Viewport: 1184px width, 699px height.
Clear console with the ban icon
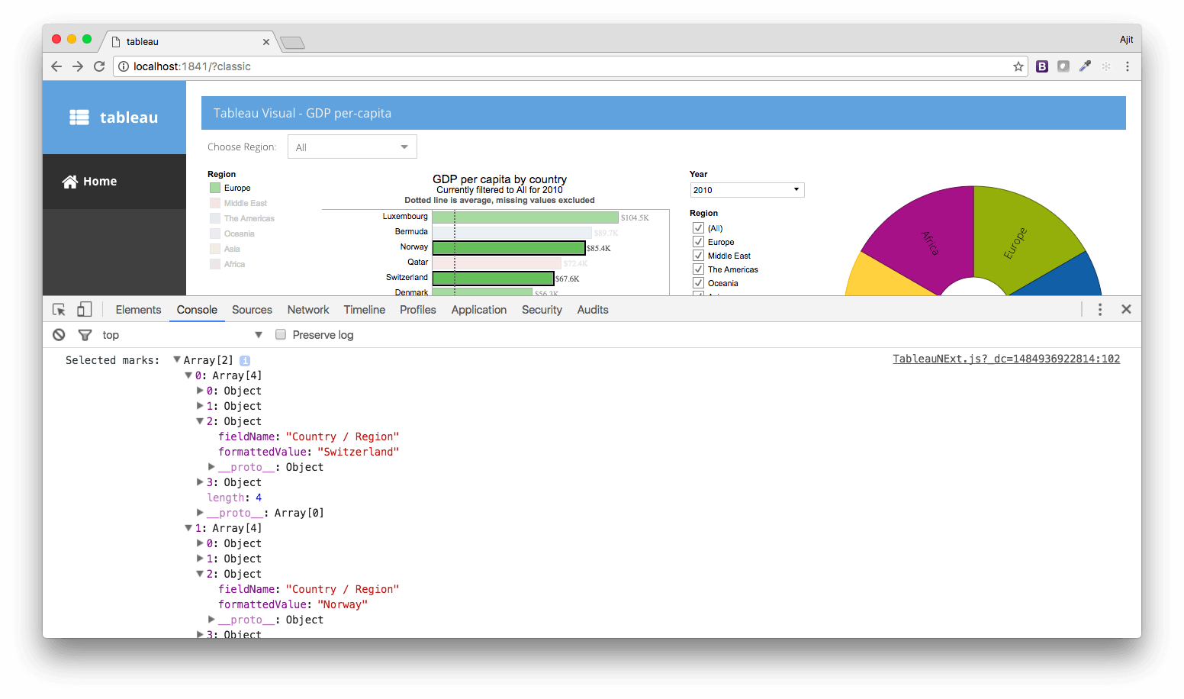(59, 335)
